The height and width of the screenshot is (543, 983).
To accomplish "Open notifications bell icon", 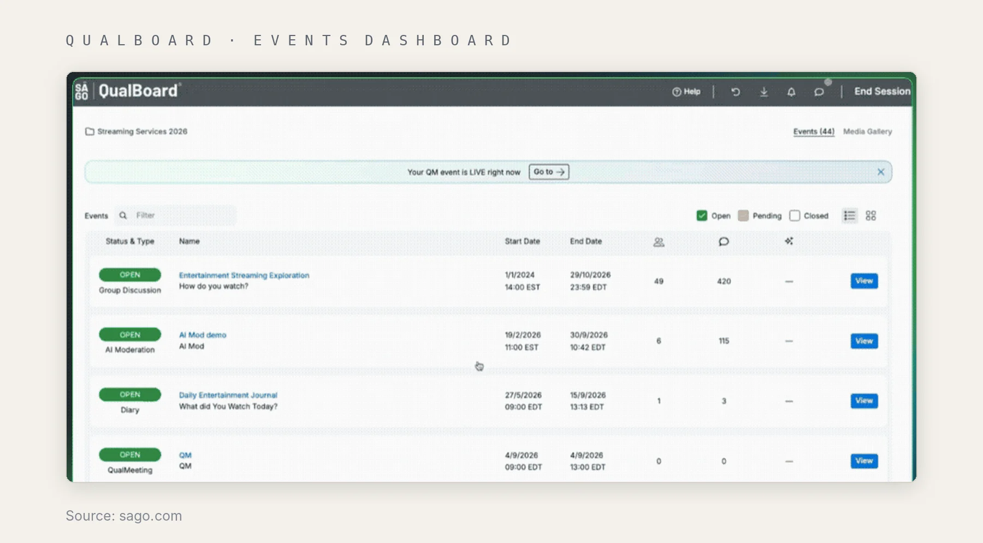I will [x=791, y=92].
